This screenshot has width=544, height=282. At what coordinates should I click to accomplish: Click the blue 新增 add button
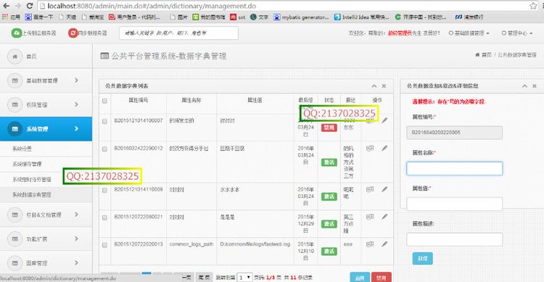pyautogui.click(x=423, y=258)
